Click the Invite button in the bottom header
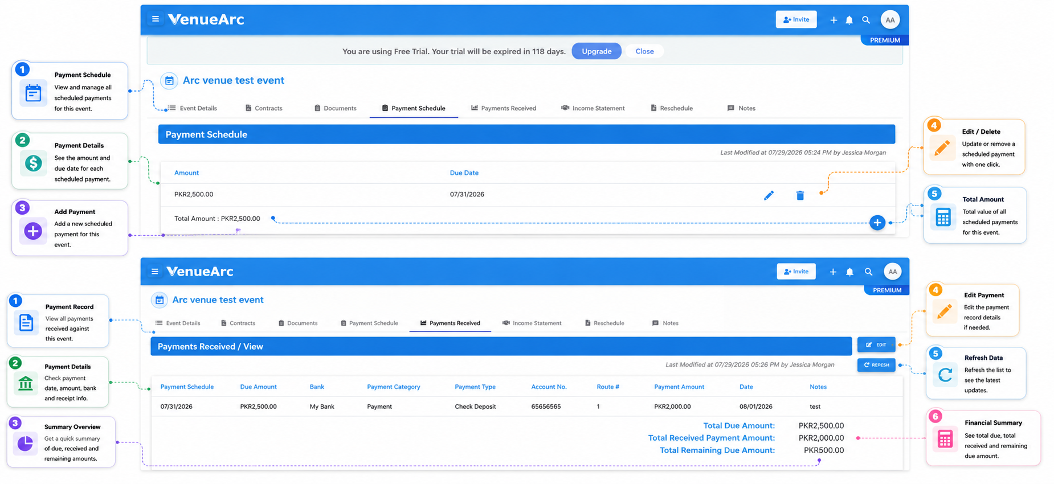The height and width of the screenshot is (484, 1054). click(x=796, y=272)
